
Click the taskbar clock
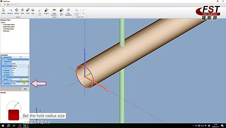coord(216,126)
